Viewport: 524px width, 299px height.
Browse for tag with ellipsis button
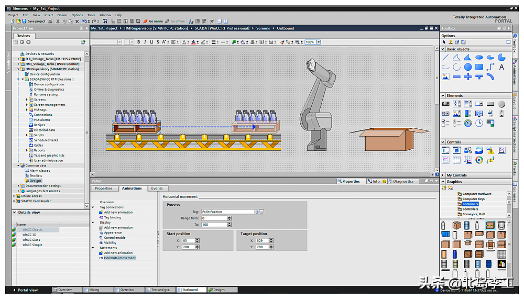[x=261, y=212]
